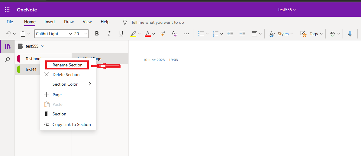This screenshot has width=361, height=156.
Task: Open the Undo dropdown arrow
Action: 14,34
